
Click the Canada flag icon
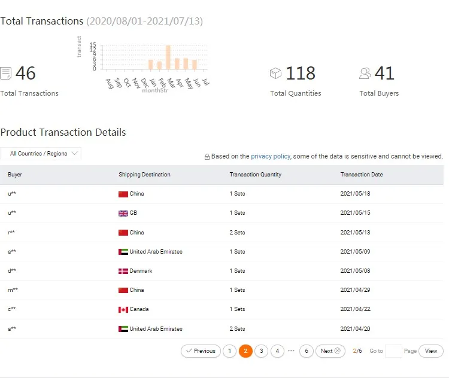click(x=123, y=310)
